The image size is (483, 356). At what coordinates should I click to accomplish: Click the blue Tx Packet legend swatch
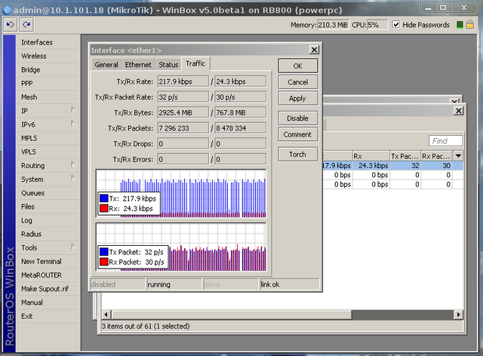pos(104,252)
